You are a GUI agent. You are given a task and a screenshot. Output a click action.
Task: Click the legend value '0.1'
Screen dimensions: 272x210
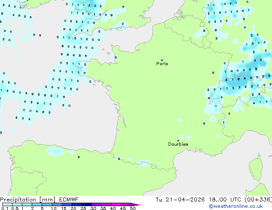coord(4,208)
